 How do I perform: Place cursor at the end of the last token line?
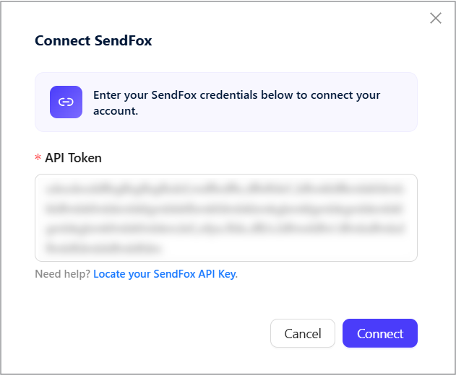pyautogui.click(x=160, y=249)
